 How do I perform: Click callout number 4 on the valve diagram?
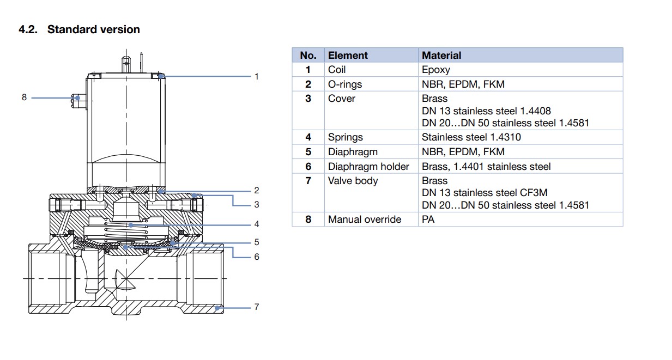coord(257,224)
